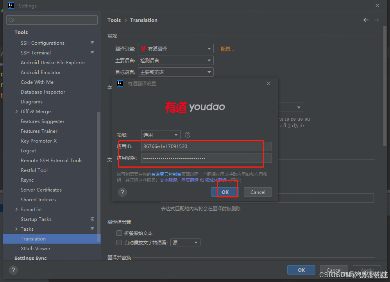Toggle the 折叠原始文本 checkbox

coord(119,233)
